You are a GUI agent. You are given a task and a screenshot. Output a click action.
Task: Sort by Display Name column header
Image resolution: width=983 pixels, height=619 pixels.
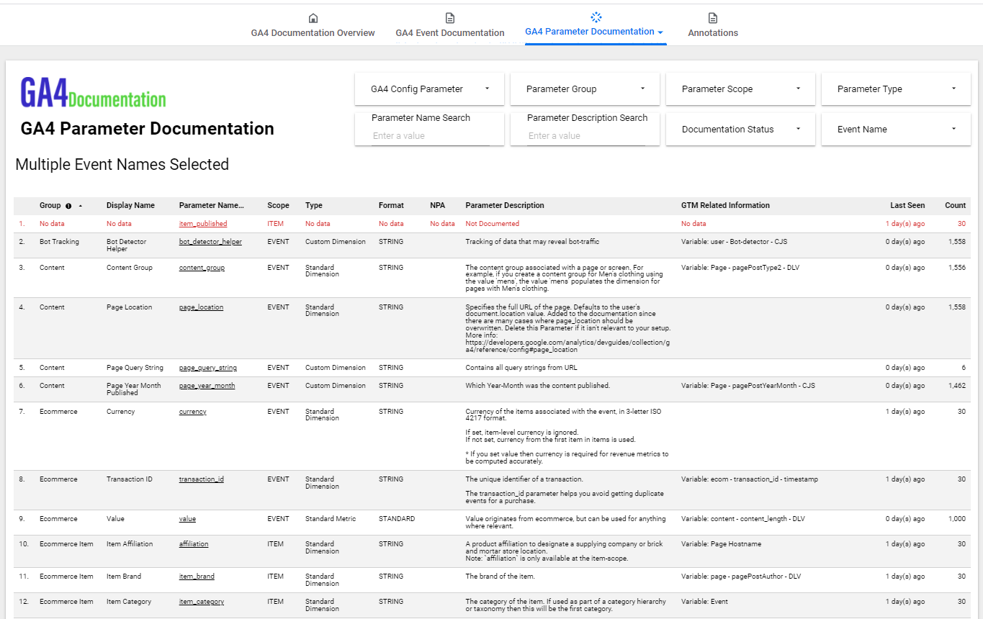pos(130,206)
